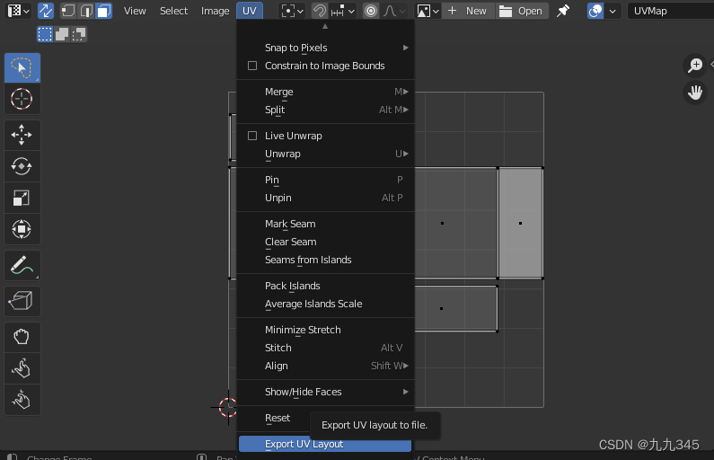Choose Reset from the UV menu

click(278, 418)
